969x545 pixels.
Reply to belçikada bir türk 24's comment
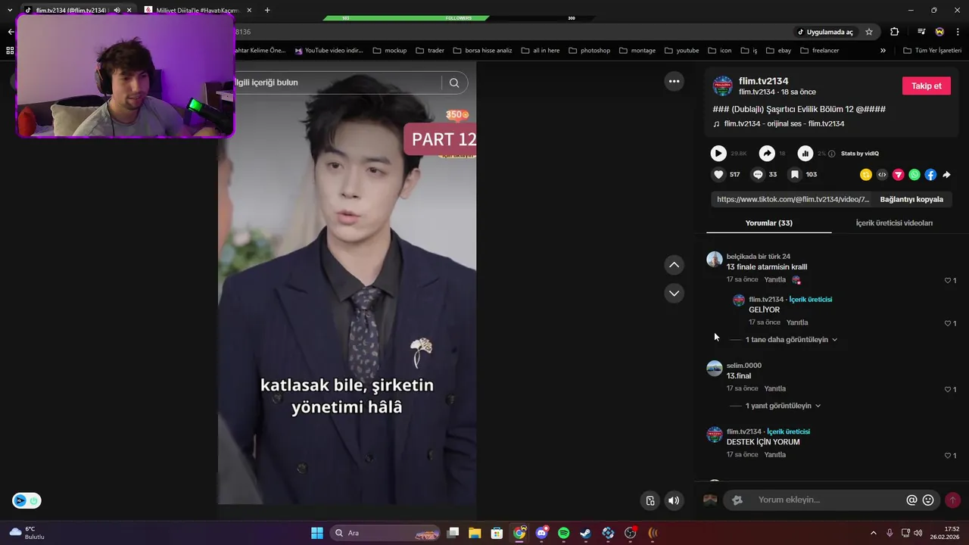[775, 279]
